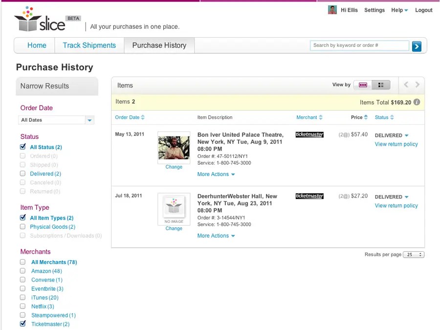440x330 pixels.
Task: Click the Order Date column header
Action: 127,117
